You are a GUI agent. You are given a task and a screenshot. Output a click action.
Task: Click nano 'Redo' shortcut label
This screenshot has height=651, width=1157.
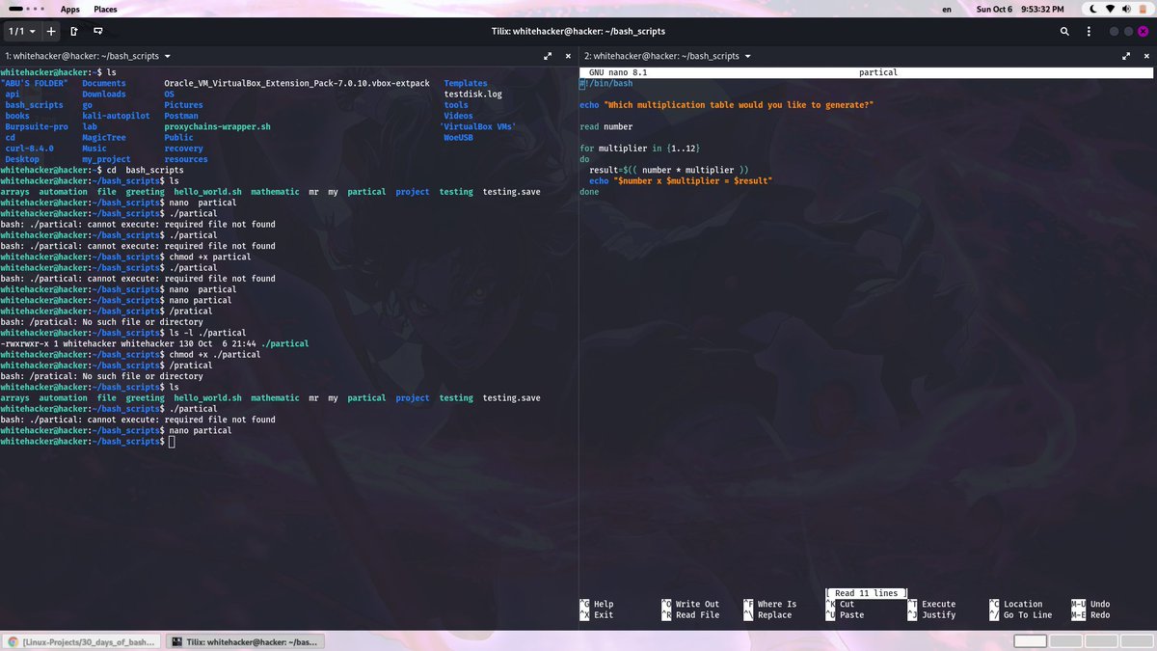point(1100,615)
